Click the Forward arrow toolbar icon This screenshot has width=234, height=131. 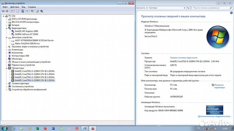[7, 11]
